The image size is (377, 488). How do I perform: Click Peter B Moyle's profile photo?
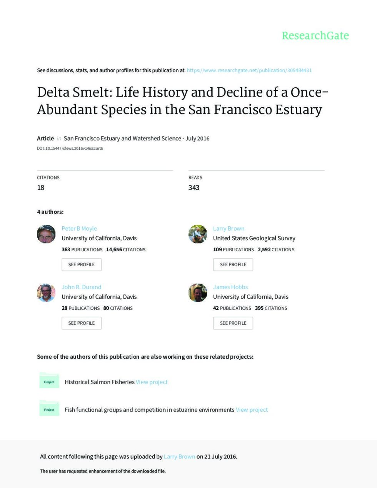pyautogui.click(x=46, y=234)
